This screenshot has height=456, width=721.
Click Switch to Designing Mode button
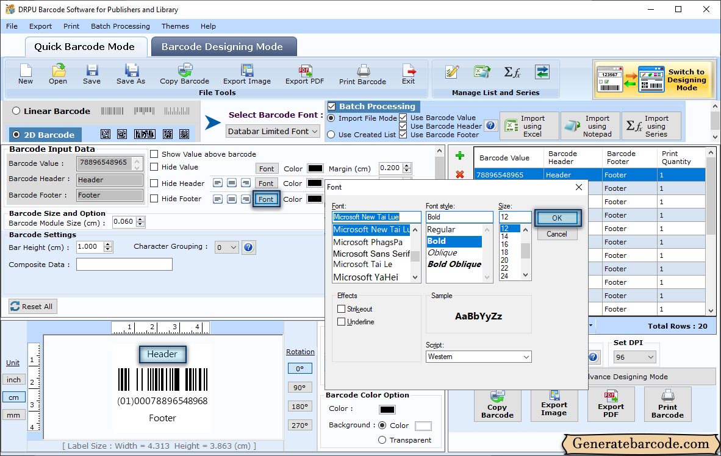click(653, 79)
